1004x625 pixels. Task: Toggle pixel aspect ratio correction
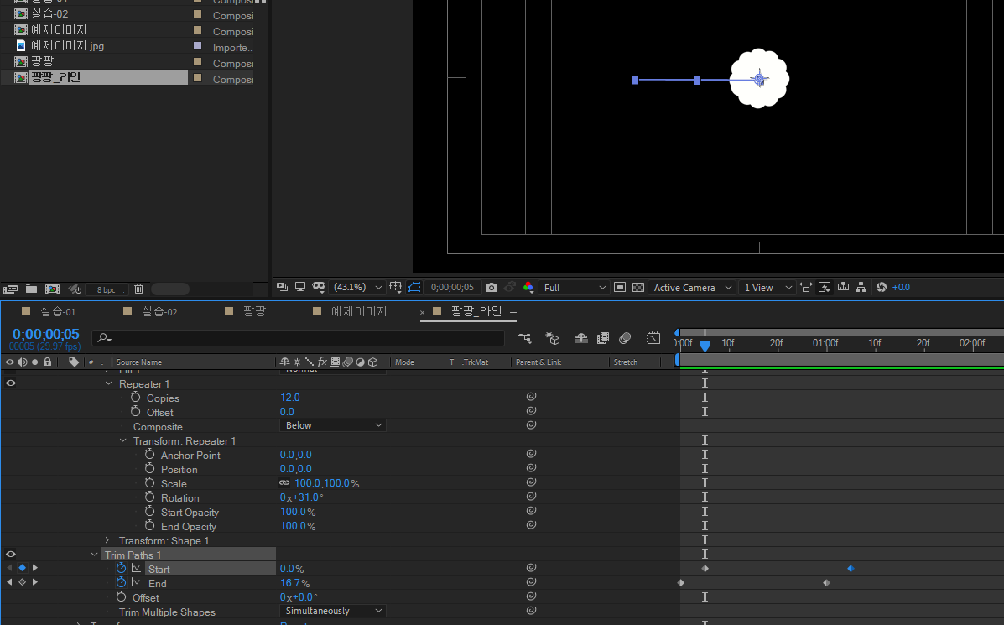pos(806,288)
